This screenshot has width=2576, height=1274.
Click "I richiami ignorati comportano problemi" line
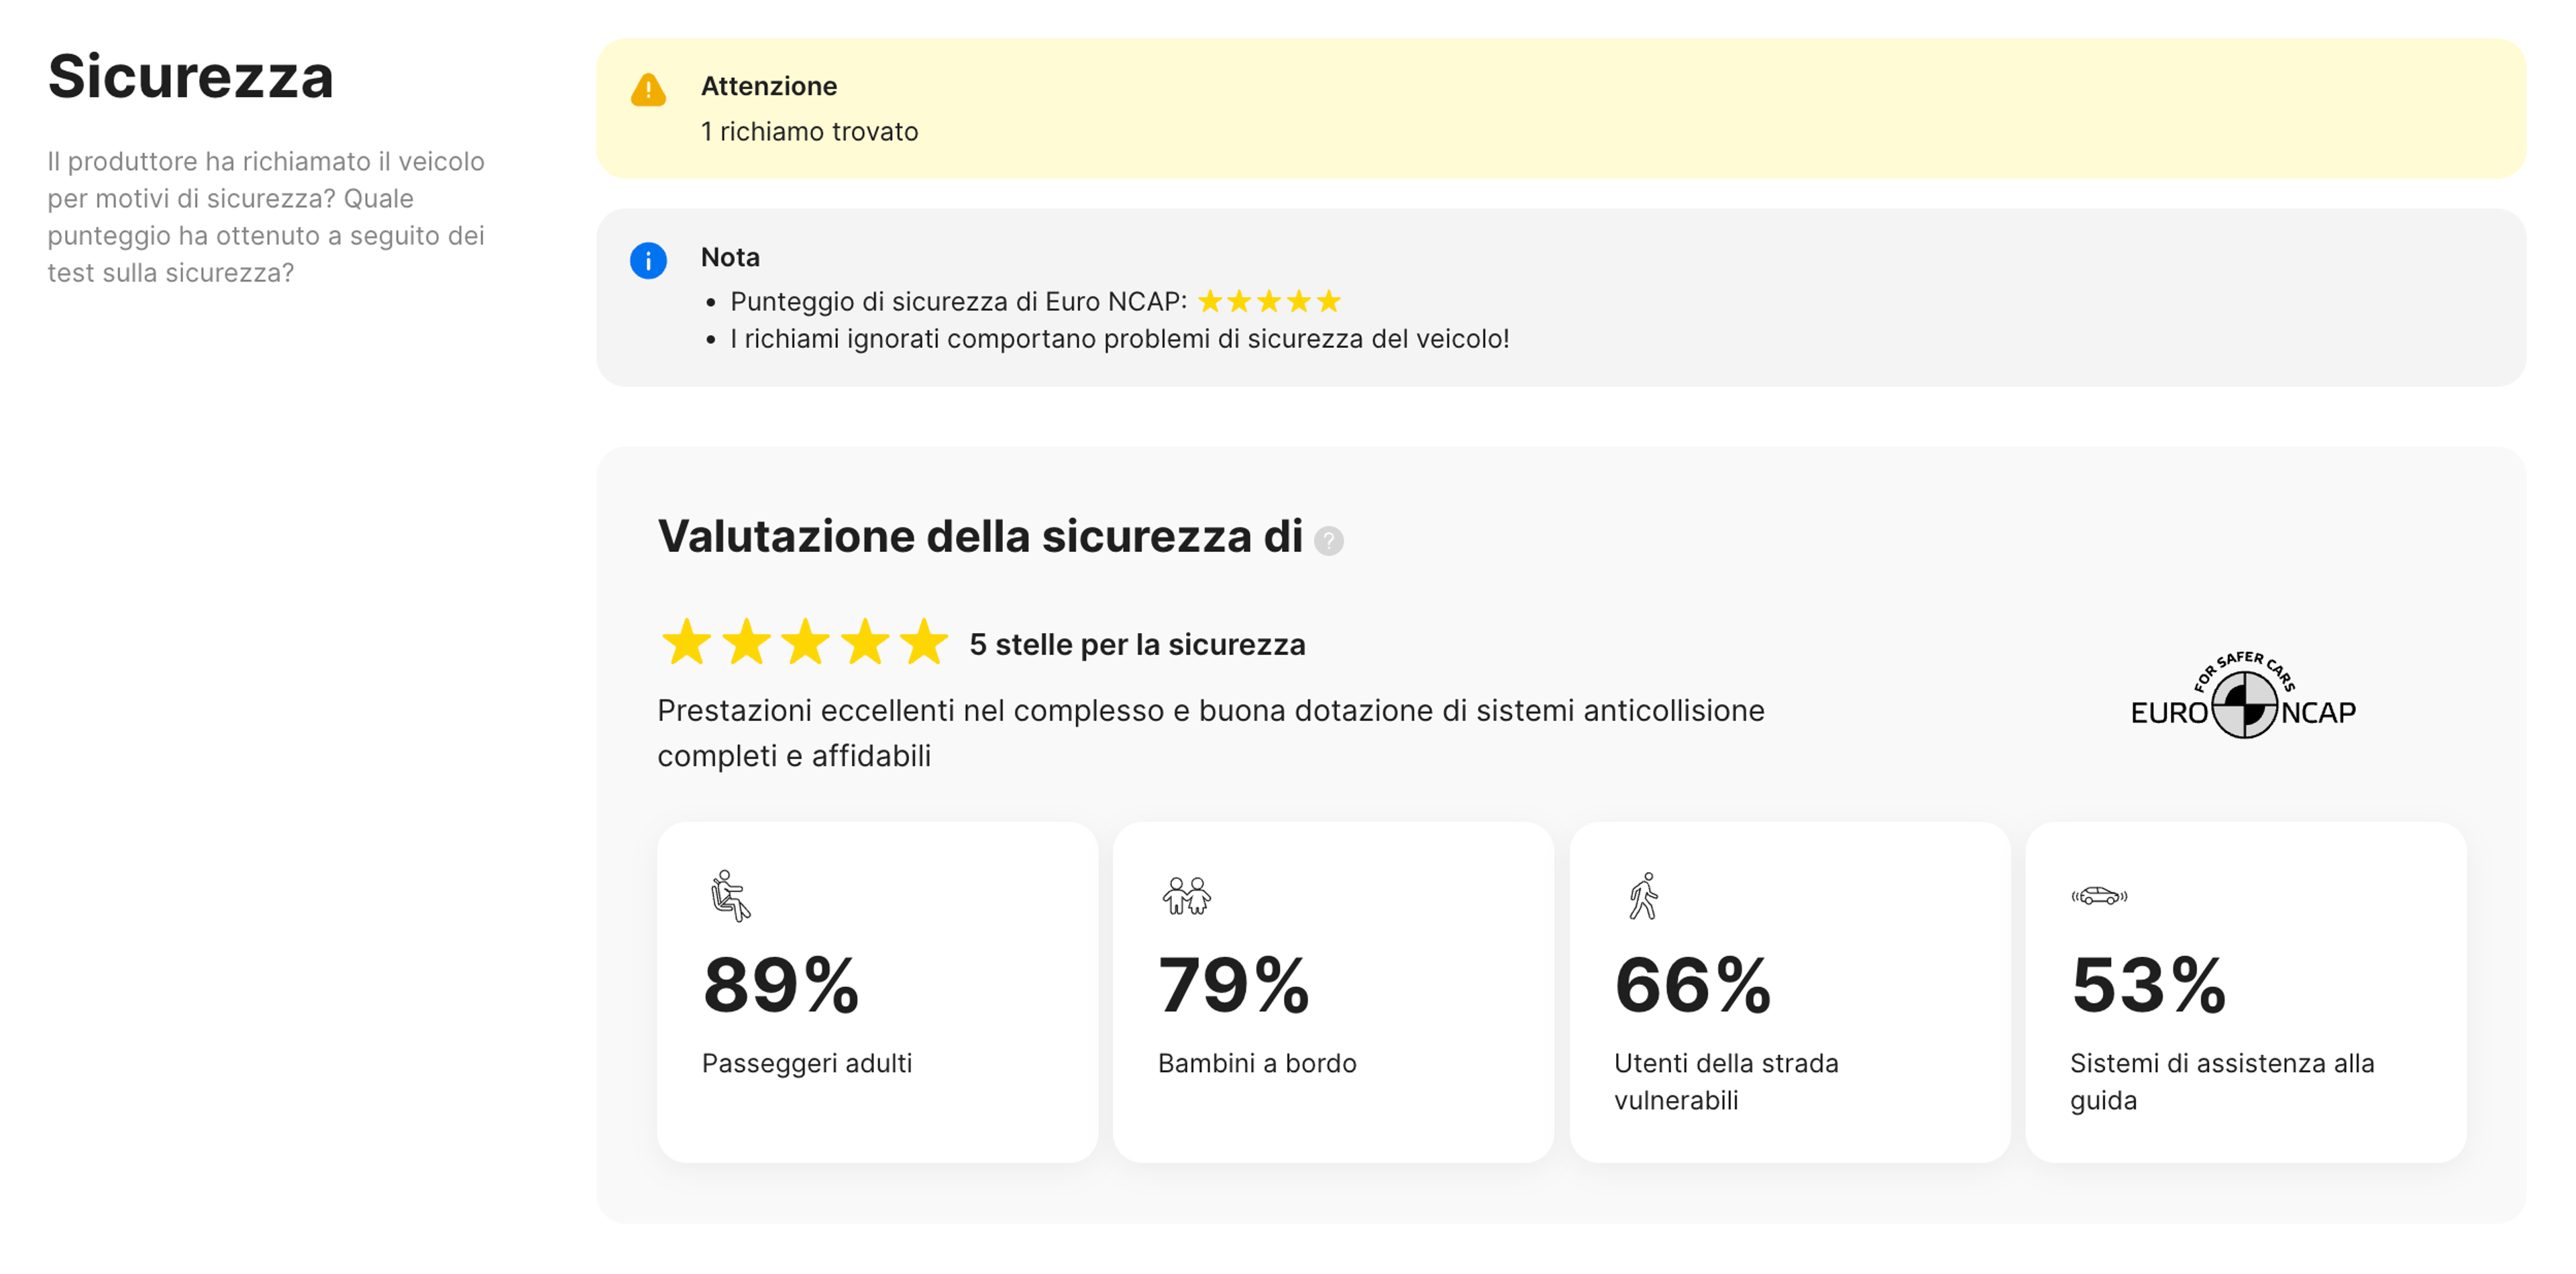[x=1119, y=339]
